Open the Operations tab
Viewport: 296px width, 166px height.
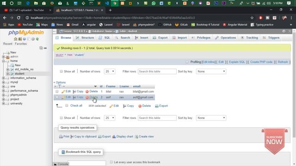[226, 38]
